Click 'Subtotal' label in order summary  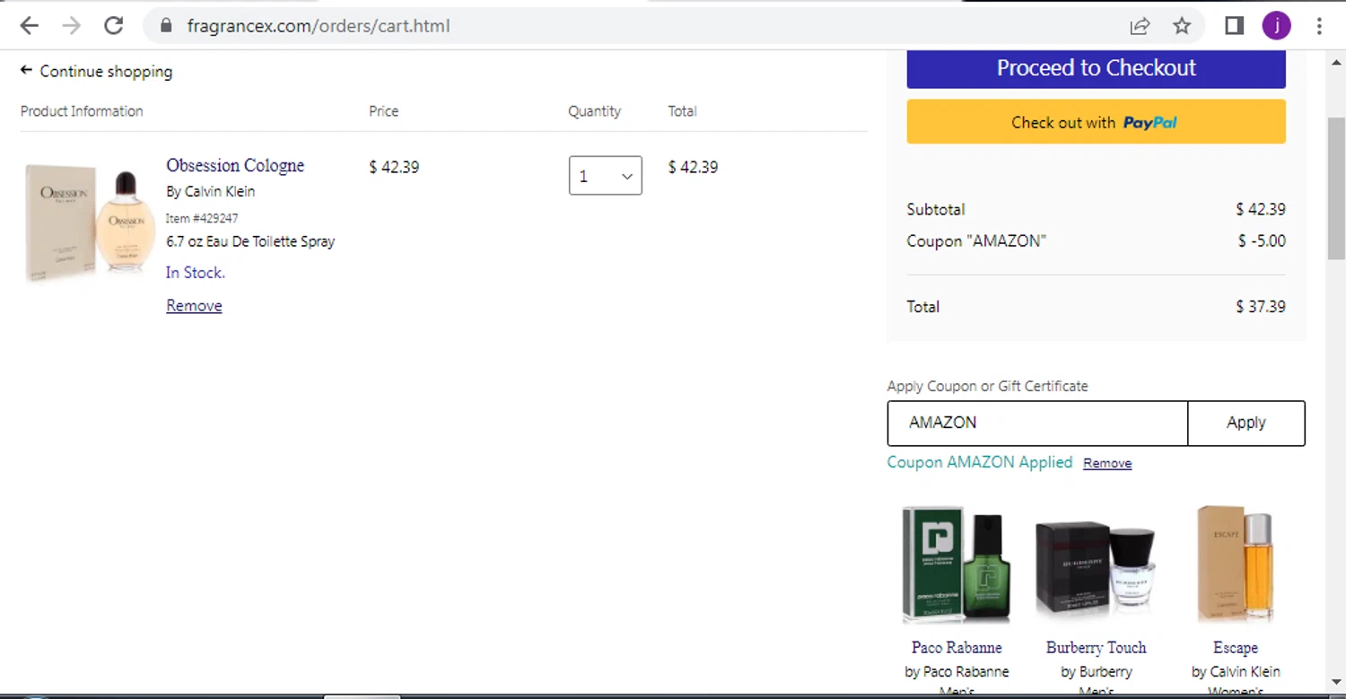(936, 209)
